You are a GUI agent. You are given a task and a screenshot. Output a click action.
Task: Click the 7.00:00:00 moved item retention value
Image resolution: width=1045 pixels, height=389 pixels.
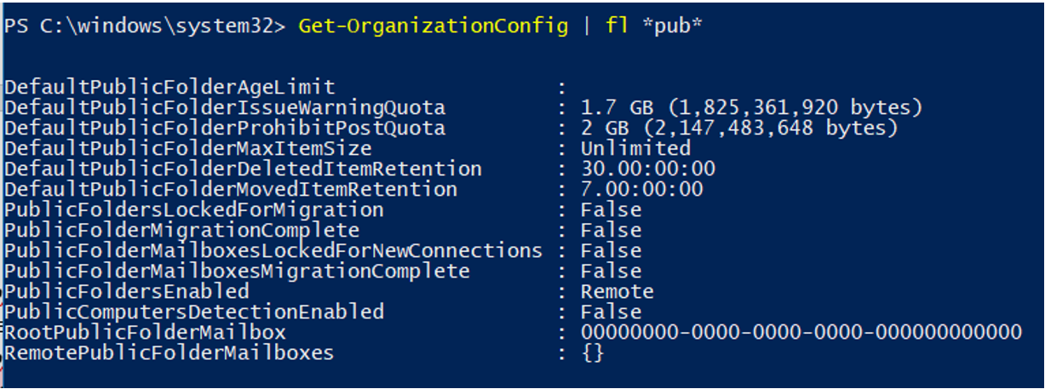(x=642, y=189)
